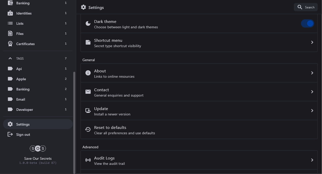Click the Contact envelope icon
The width and height of the screenshot is (322, 174).
(x=88, y=92)
